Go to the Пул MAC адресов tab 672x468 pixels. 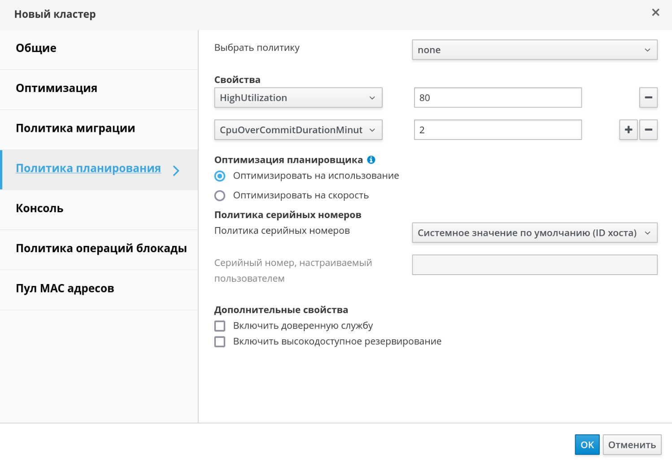(65, 289)
